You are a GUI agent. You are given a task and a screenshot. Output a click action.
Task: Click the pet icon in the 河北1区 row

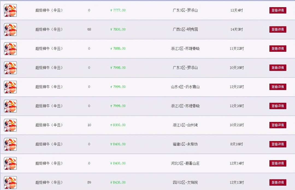10,163
